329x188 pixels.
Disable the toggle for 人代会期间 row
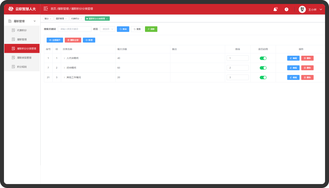[x=263, y=58]
